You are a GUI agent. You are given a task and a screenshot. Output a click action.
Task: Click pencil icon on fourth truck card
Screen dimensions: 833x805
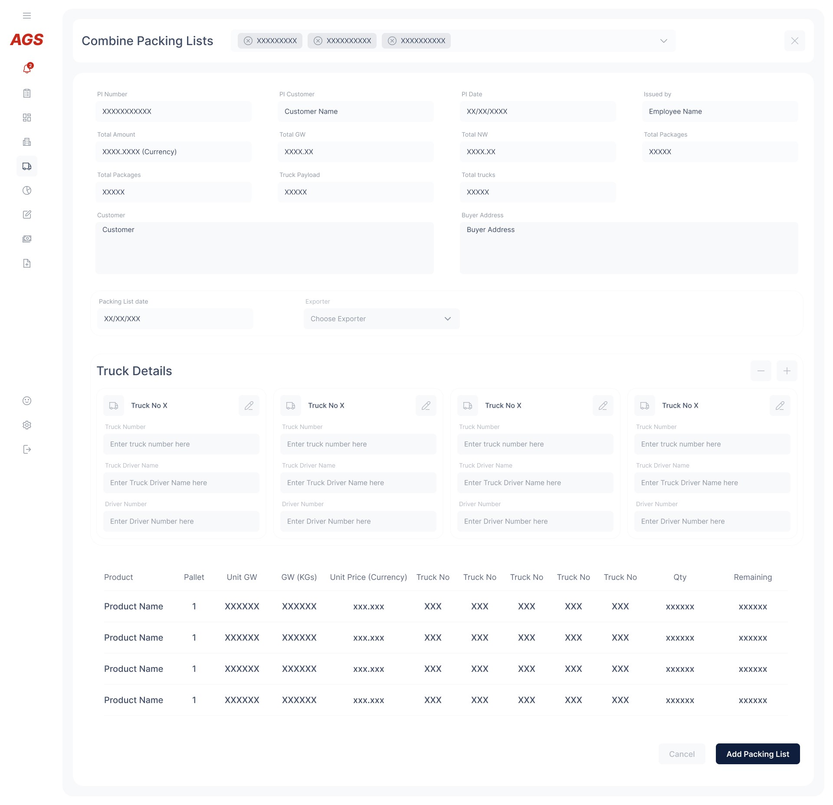coord(780,406)
